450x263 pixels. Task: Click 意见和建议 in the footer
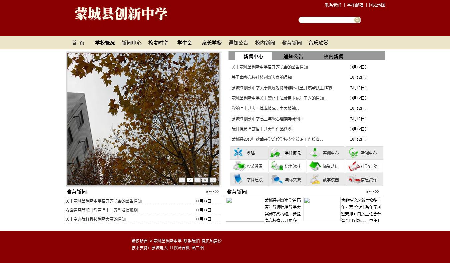point(212,241)
